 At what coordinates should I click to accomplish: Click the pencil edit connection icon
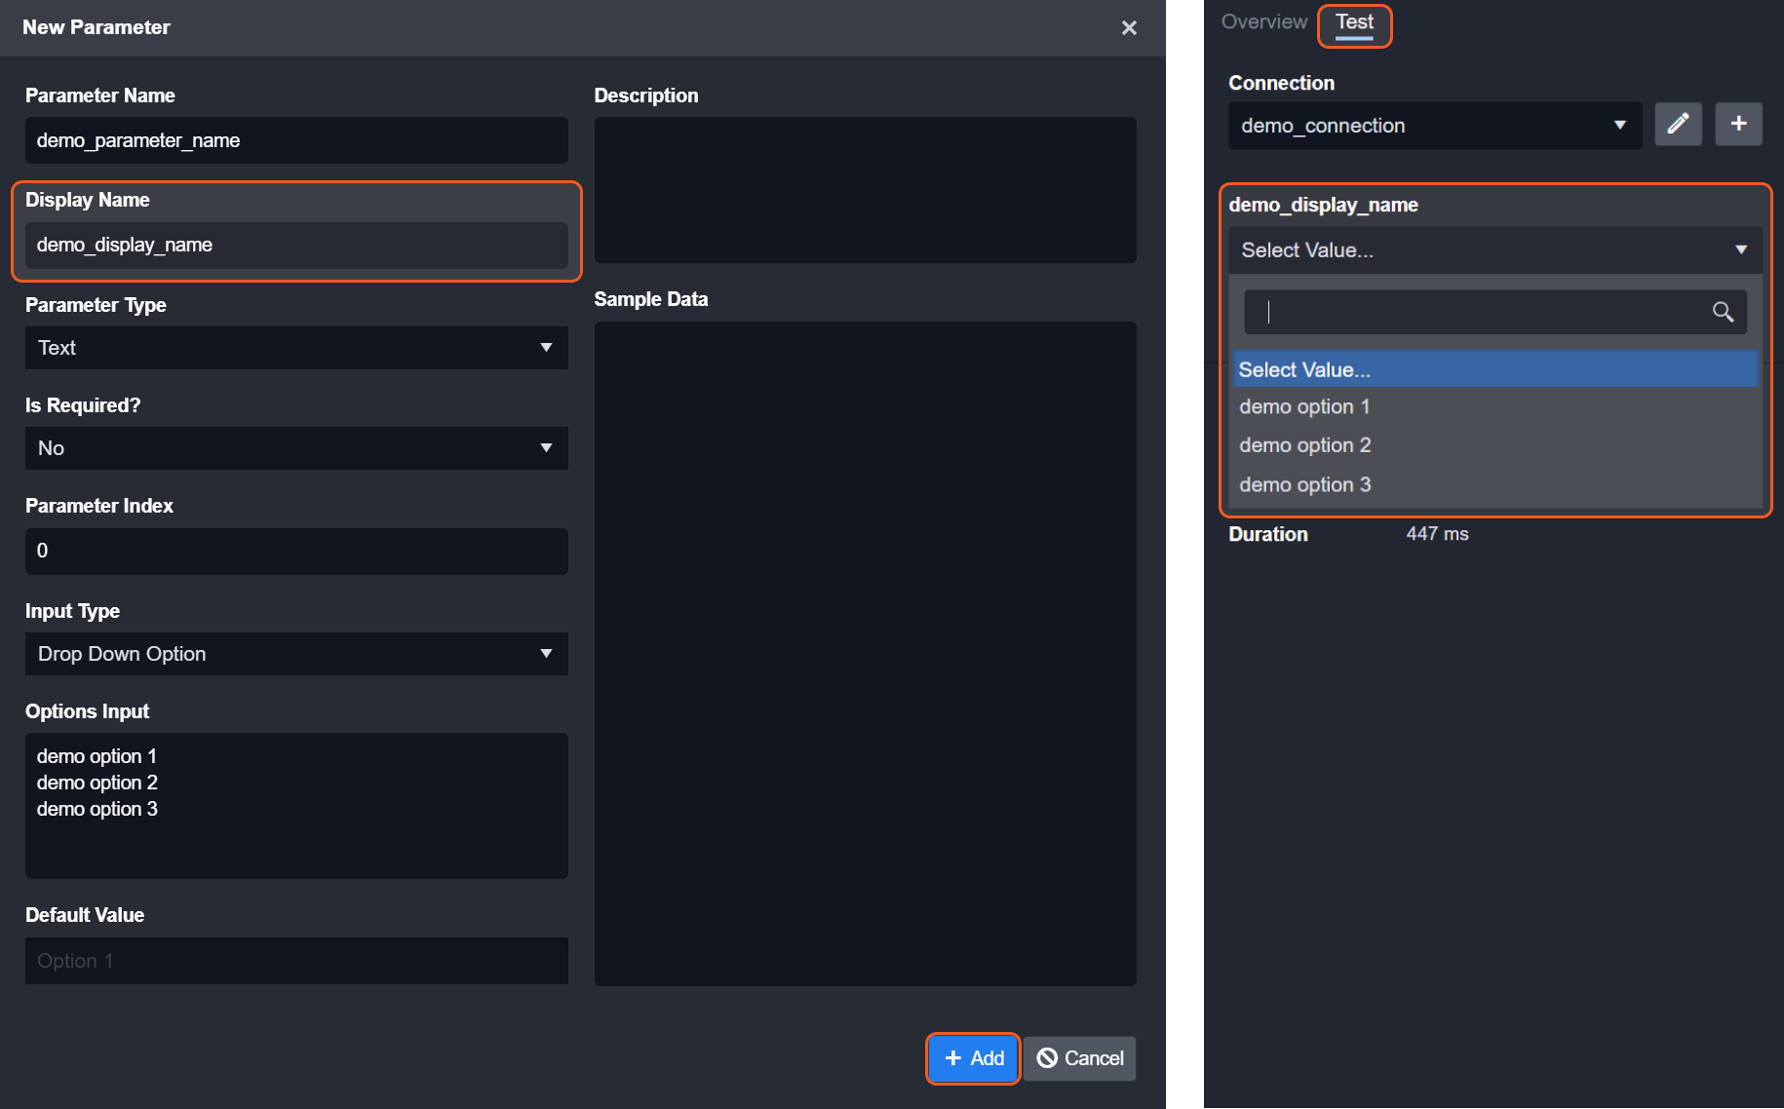tap(1678, 124)
